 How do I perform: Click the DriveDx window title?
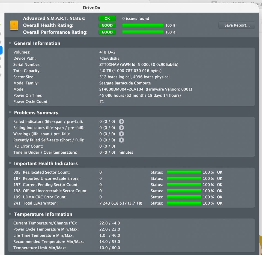pos(92,8)
